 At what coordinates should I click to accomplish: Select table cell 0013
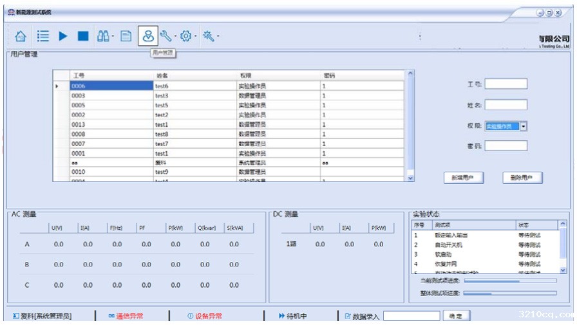coord(111,124)
